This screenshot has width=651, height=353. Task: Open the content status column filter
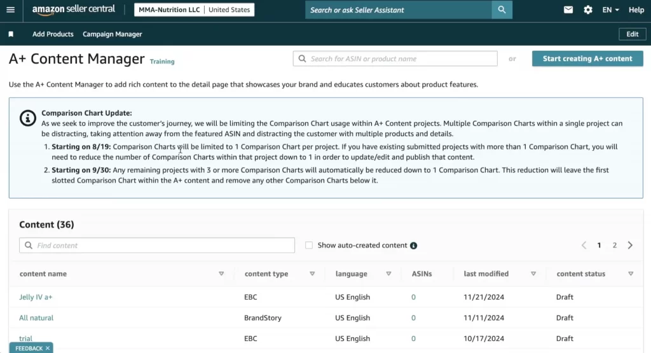[x=631, y=273]
